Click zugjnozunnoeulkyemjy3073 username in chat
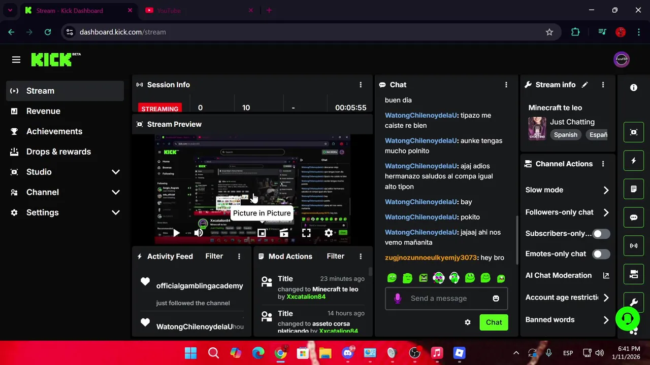The width and height of the screenshot is (650, 365). tap(431, 258)
